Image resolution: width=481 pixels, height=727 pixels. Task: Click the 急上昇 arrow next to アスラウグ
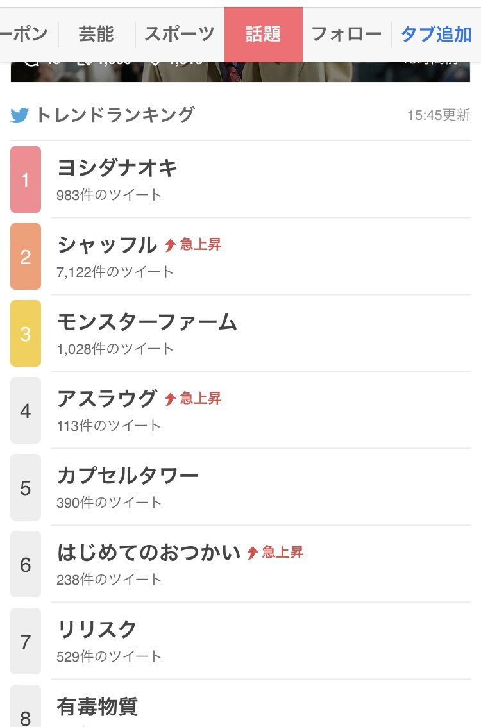[x=170, y=399]
